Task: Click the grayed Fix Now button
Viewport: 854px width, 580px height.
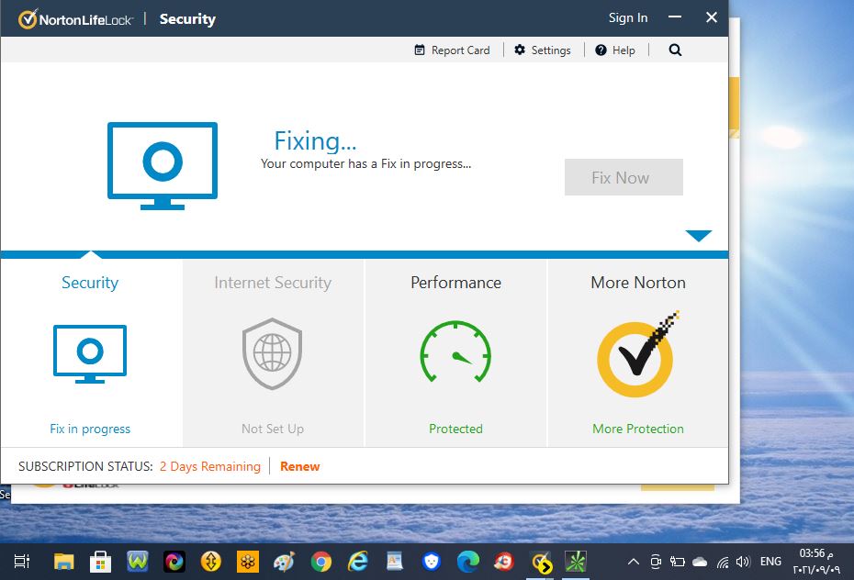Action: pyautogui.click(x=624, y=177)
